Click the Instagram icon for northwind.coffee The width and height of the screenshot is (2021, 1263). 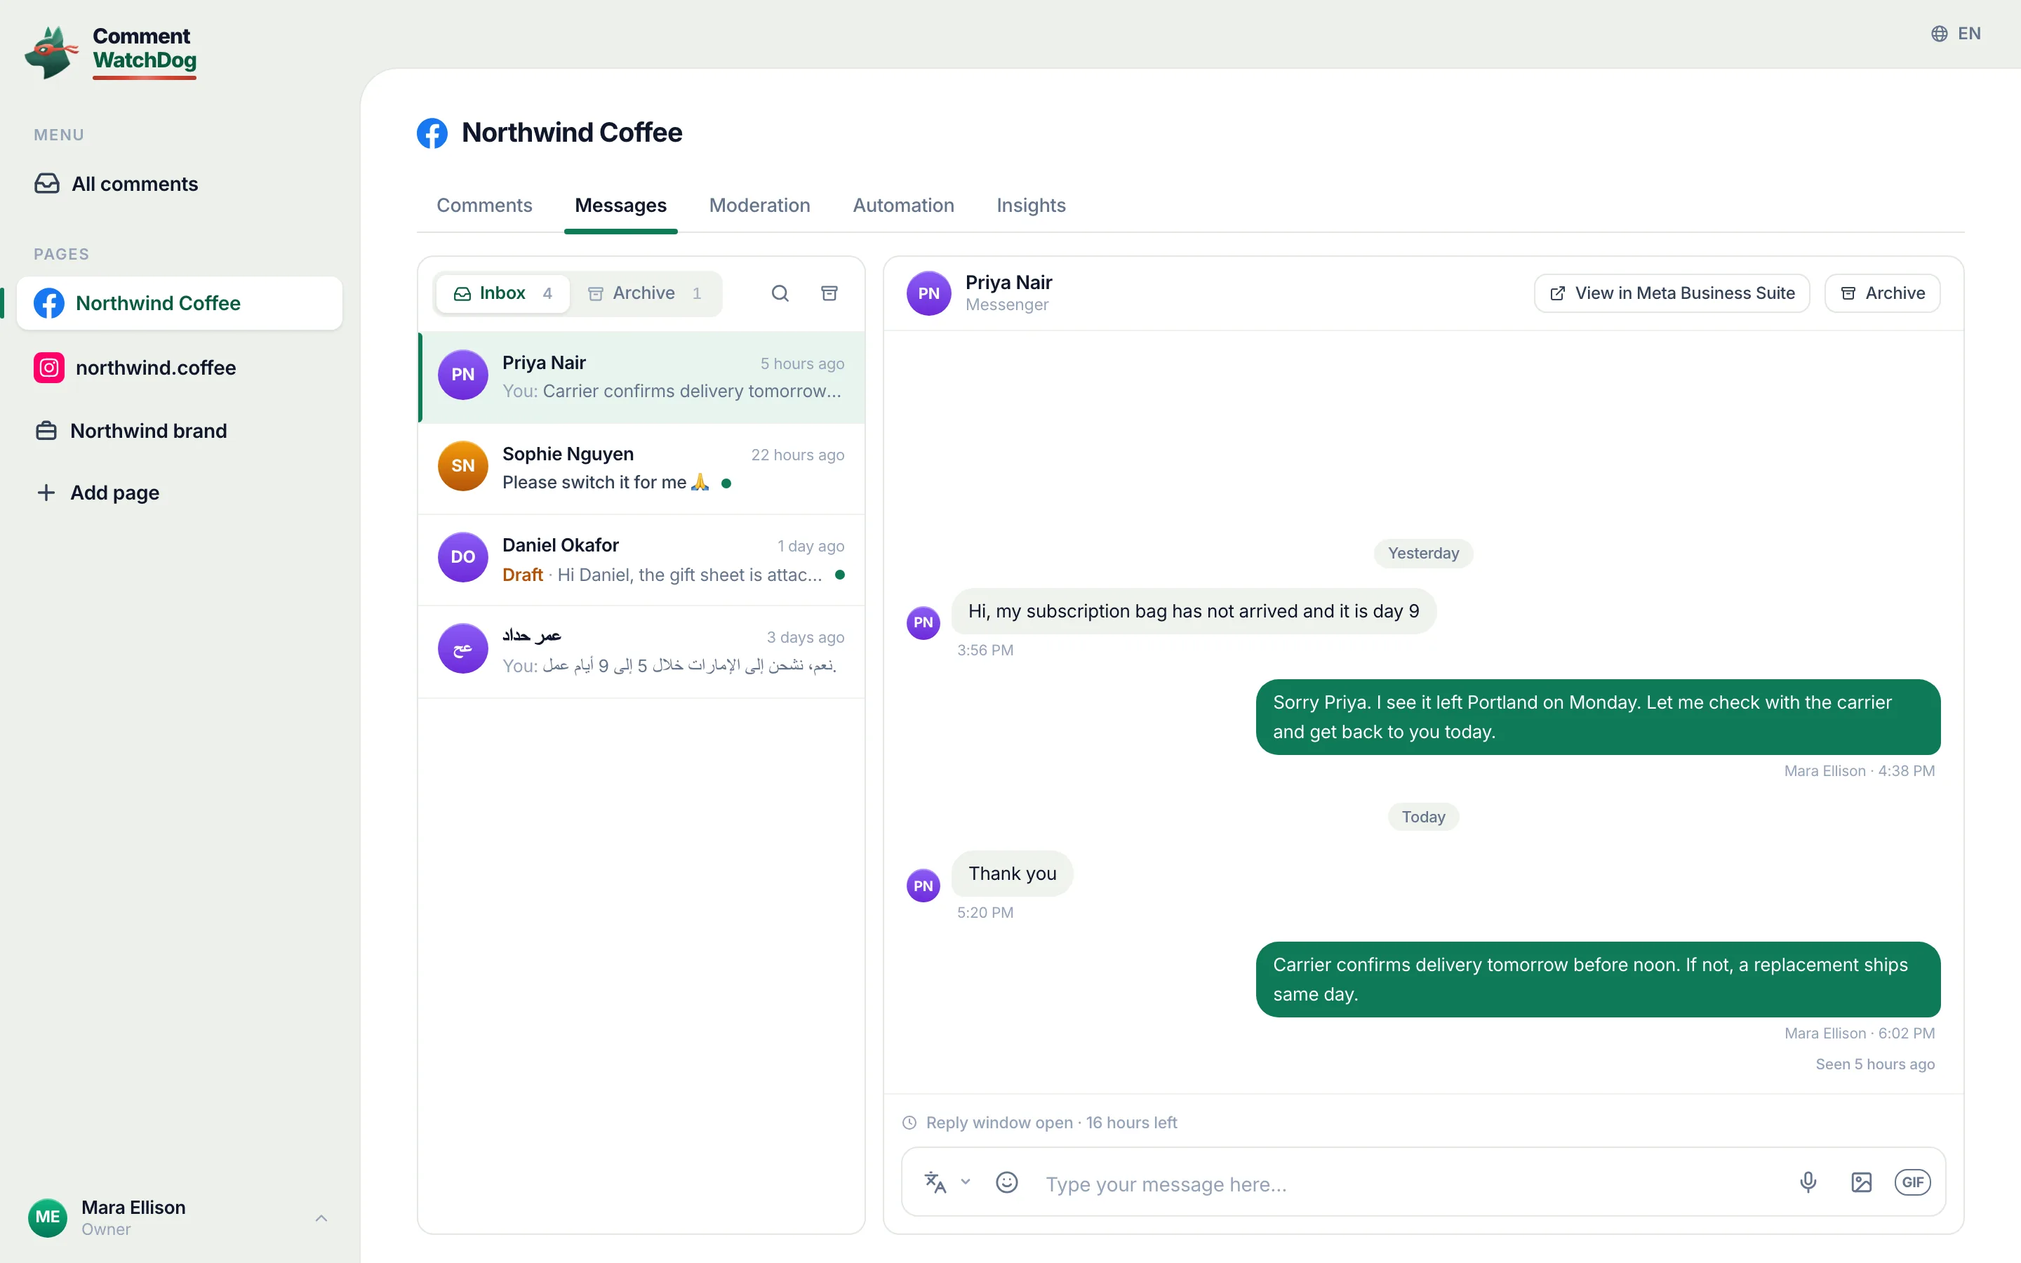coord(49,368)
